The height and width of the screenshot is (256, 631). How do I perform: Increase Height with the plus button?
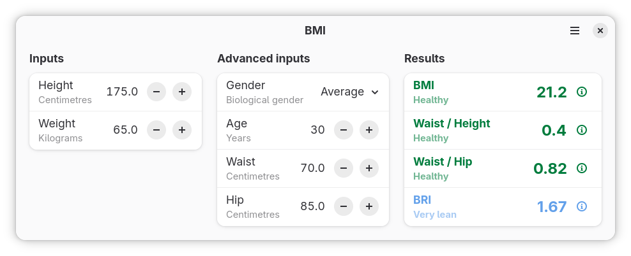click(x=182, y=92)
